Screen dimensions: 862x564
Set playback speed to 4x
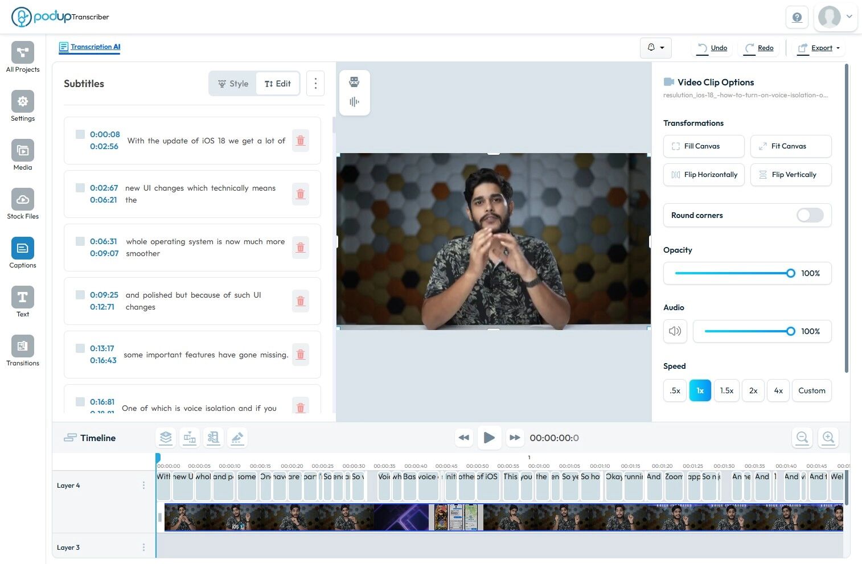pyautogui.click(x=778, y=390)
